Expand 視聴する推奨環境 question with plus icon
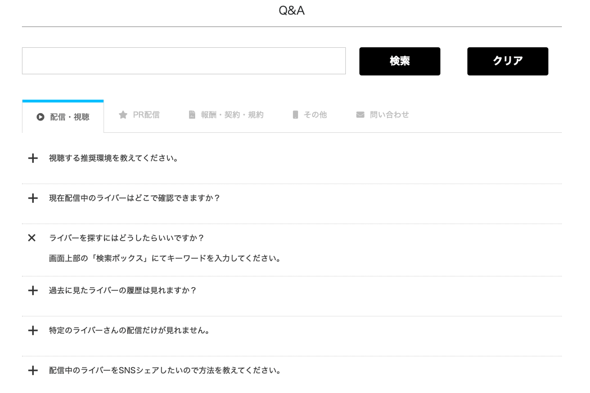Viewport: 590px width, 393px height. click(33, 158)
